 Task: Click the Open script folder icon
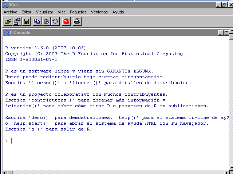(8, 21)
